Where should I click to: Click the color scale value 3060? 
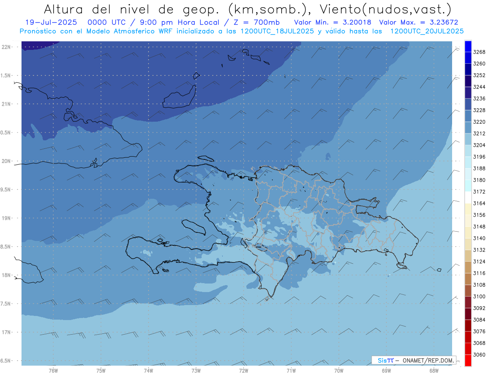pyautogui.click(x=479, y=355)
